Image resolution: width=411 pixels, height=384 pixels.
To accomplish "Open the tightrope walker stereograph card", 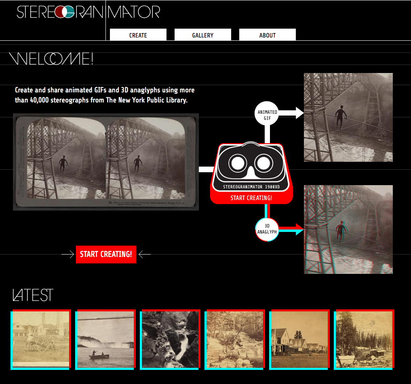I will tap(105, 162).
